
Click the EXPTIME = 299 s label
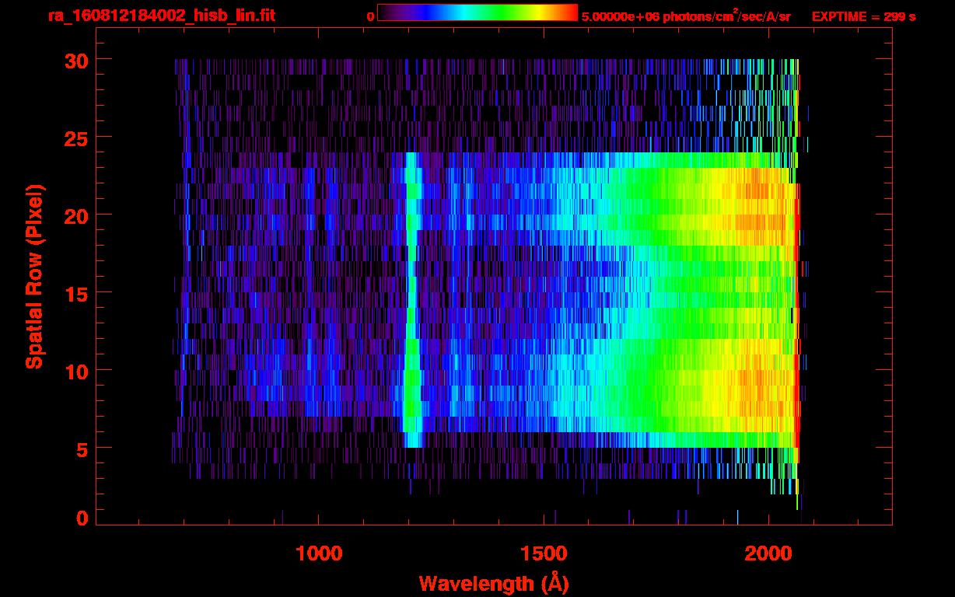[863, 16]
